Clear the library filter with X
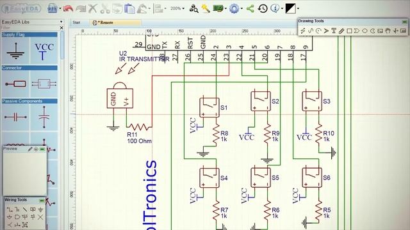The image size is (410, 230). click(61, 27)
